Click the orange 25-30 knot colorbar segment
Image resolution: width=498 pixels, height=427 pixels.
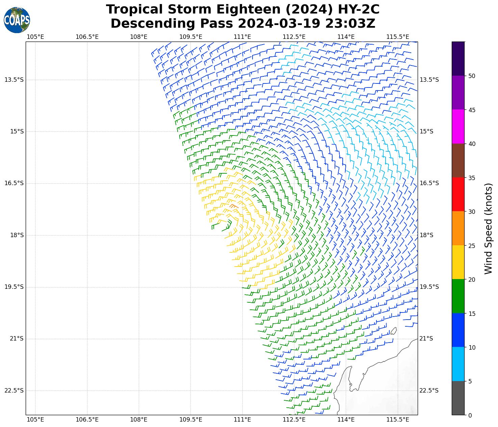[458, 228]
